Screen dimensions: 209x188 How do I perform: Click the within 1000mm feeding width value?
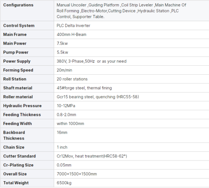(x=71, y=123)
